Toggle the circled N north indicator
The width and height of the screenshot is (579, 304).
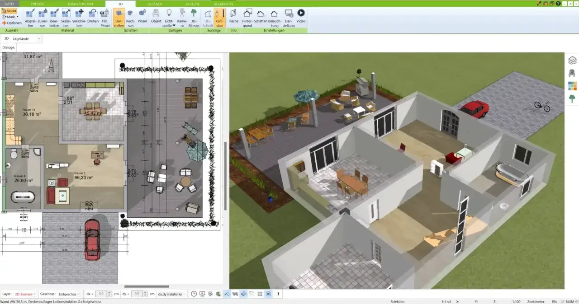pyautogui.click(x=268, y=294)
